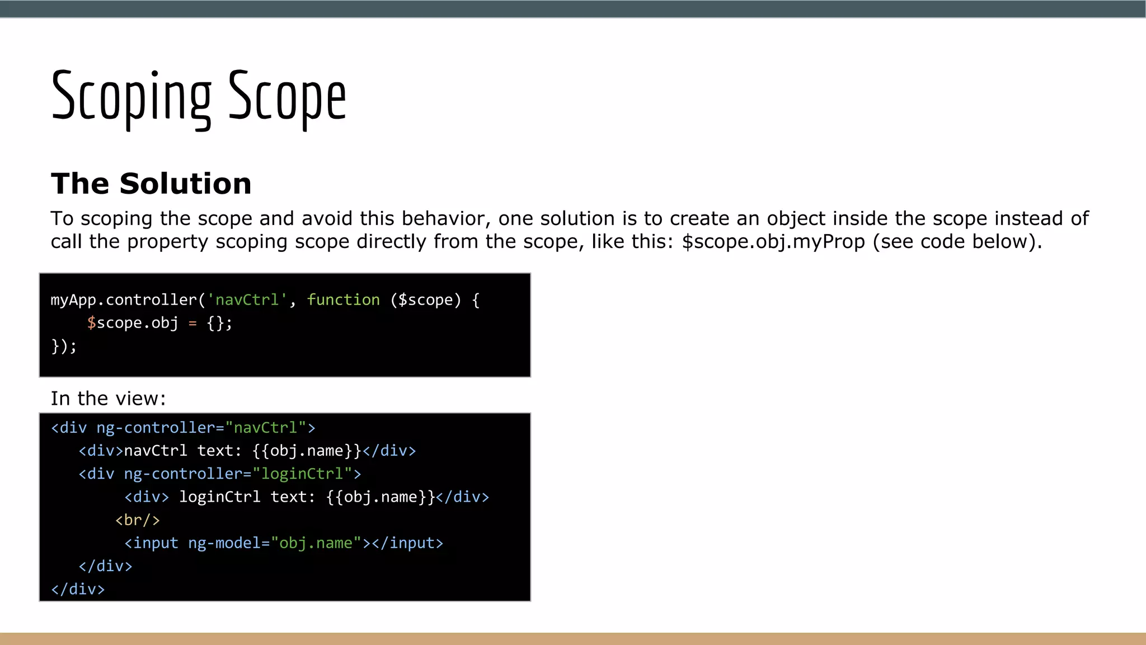This screenshot has width=1146, height=645.
Task: Click line '<div ng-controller="navCtrl">'
Action: click(x=184, y=428)
